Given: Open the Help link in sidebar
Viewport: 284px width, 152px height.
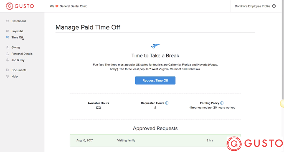Looking at the screenshot, I should [x=15, y=77].
